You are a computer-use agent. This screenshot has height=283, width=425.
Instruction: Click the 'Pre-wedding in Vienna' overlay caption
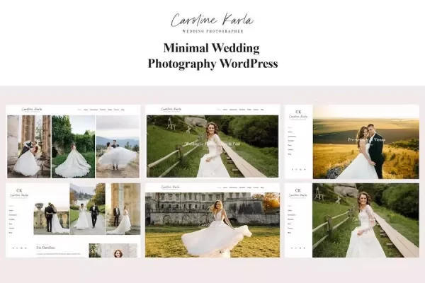(x=366, y=140)
